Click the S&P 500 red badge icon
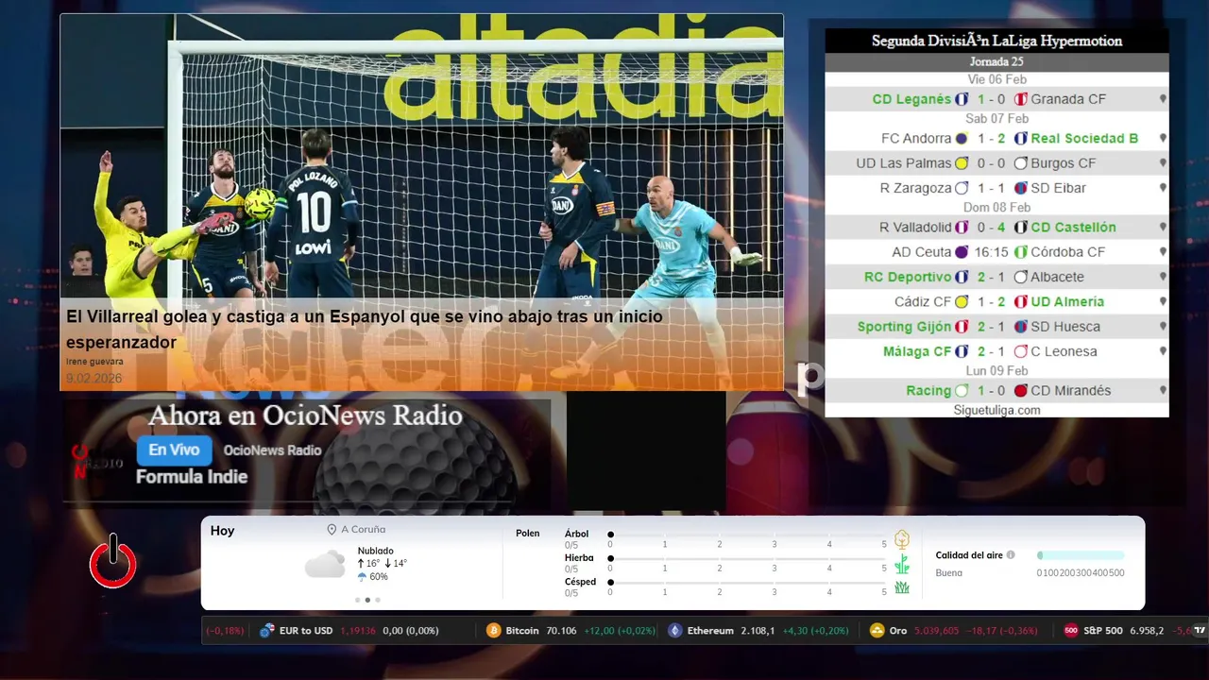Image resolution: width=1209 pixels, height=680 pixels. click(1070, 630)
